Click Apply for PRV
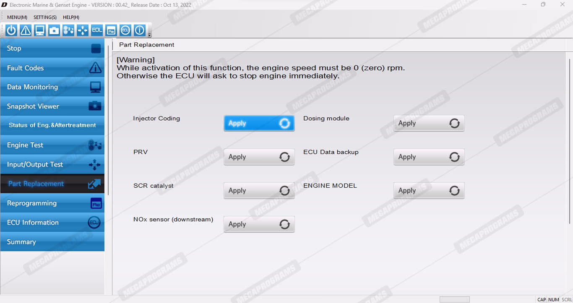Screen dimensions: 573x303 coord(259,157)
